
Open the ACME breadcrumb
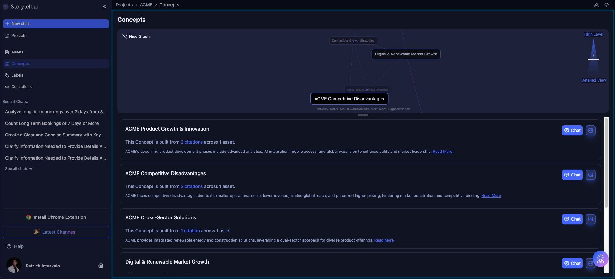[x=146, y=5]
